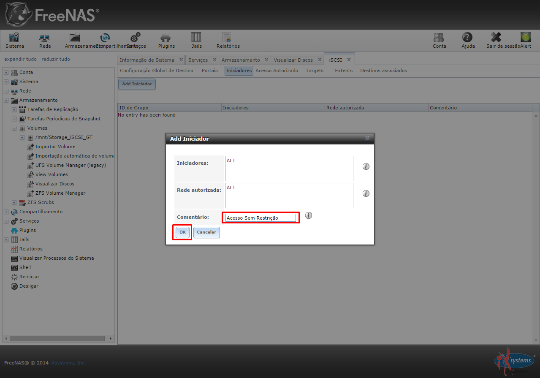
Task: Click the Ajuda help icon
Action: (467, 38)
